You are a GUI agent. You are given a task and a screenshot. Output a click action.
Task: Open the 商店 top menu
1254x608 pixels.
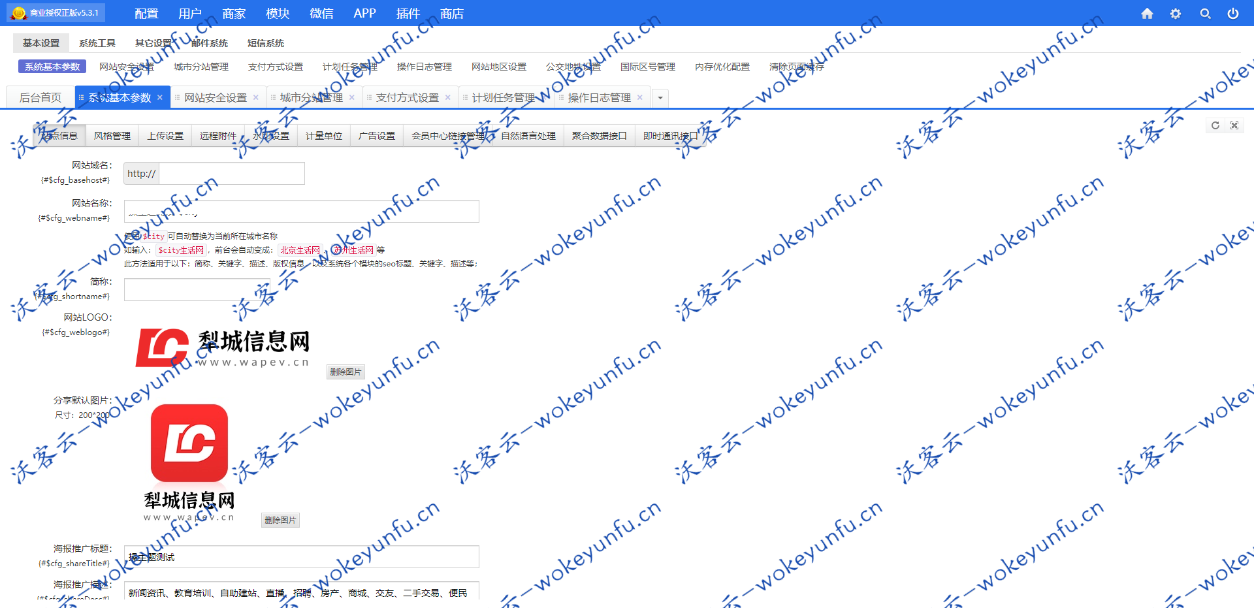[452, 13]
